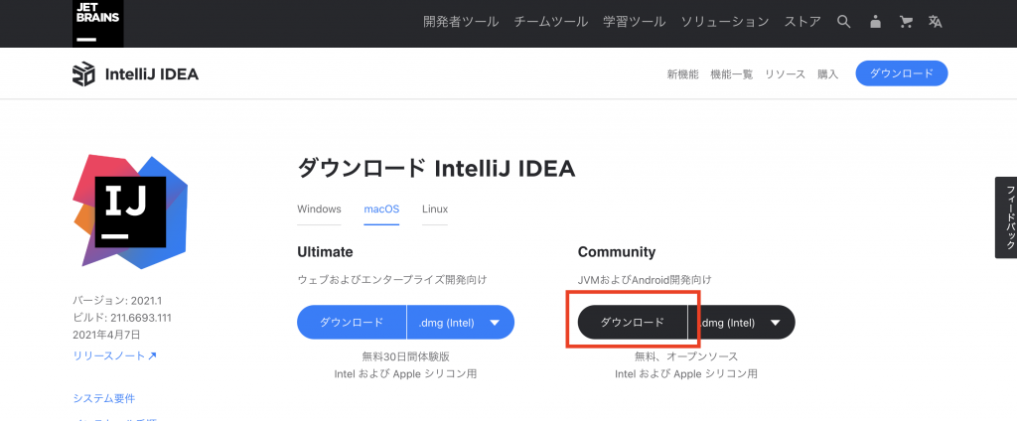
Task: Open the 学習ツール menu
Action: (x=635, y=22)
